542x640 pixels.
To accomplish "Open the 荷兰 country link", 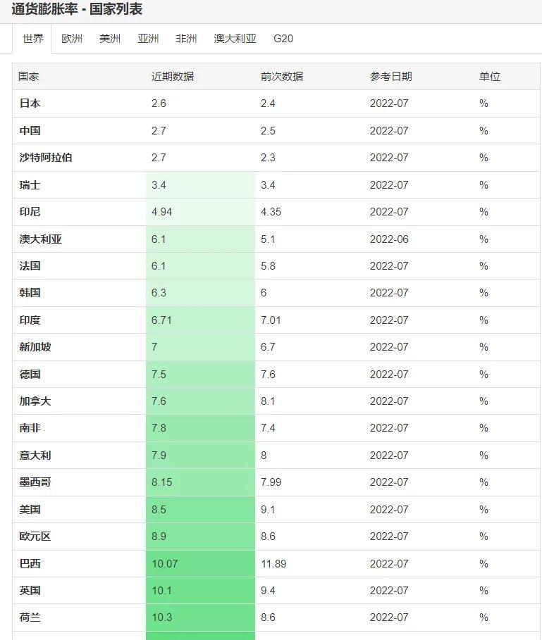I will 30,617.
